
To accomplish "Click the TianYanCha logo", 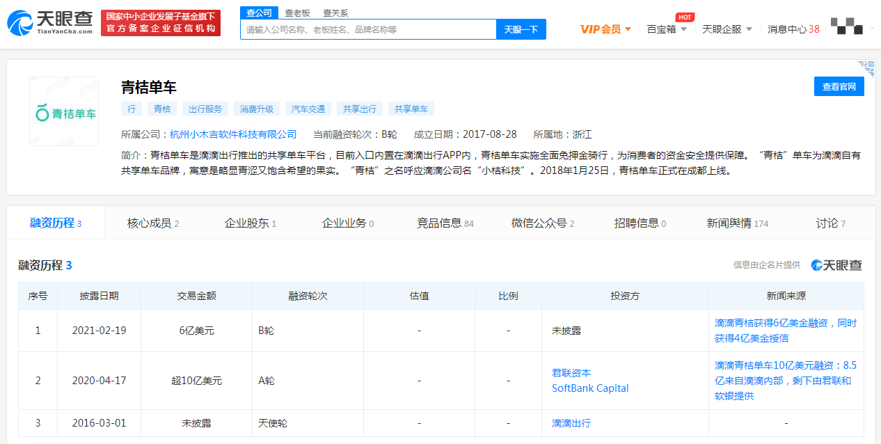I will coord(49,22).
